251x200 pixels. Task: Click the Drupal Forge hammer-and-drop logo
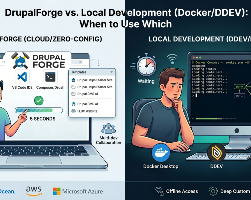[20, 61]
